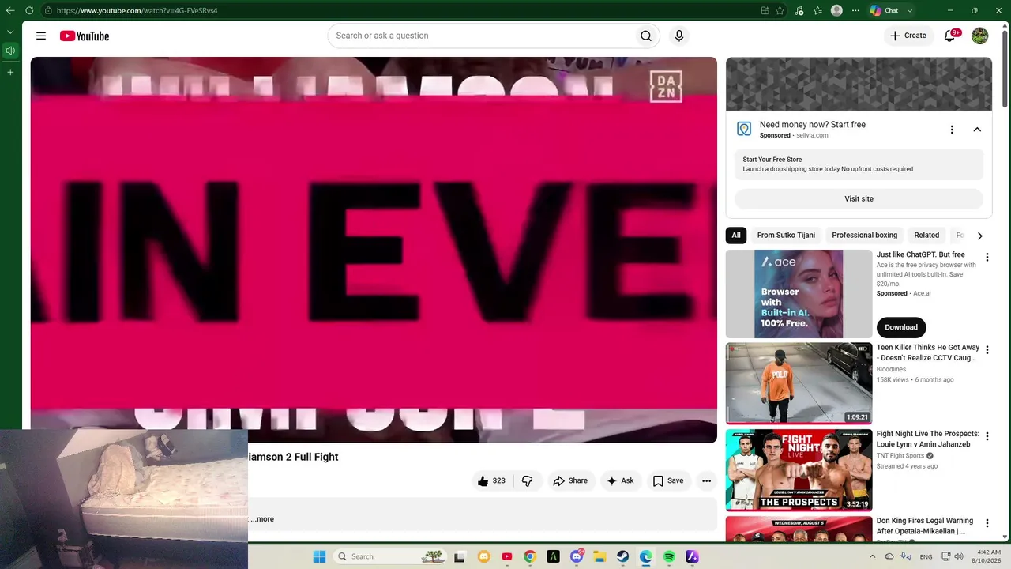Switch the ENG input language

click(926, 556)
